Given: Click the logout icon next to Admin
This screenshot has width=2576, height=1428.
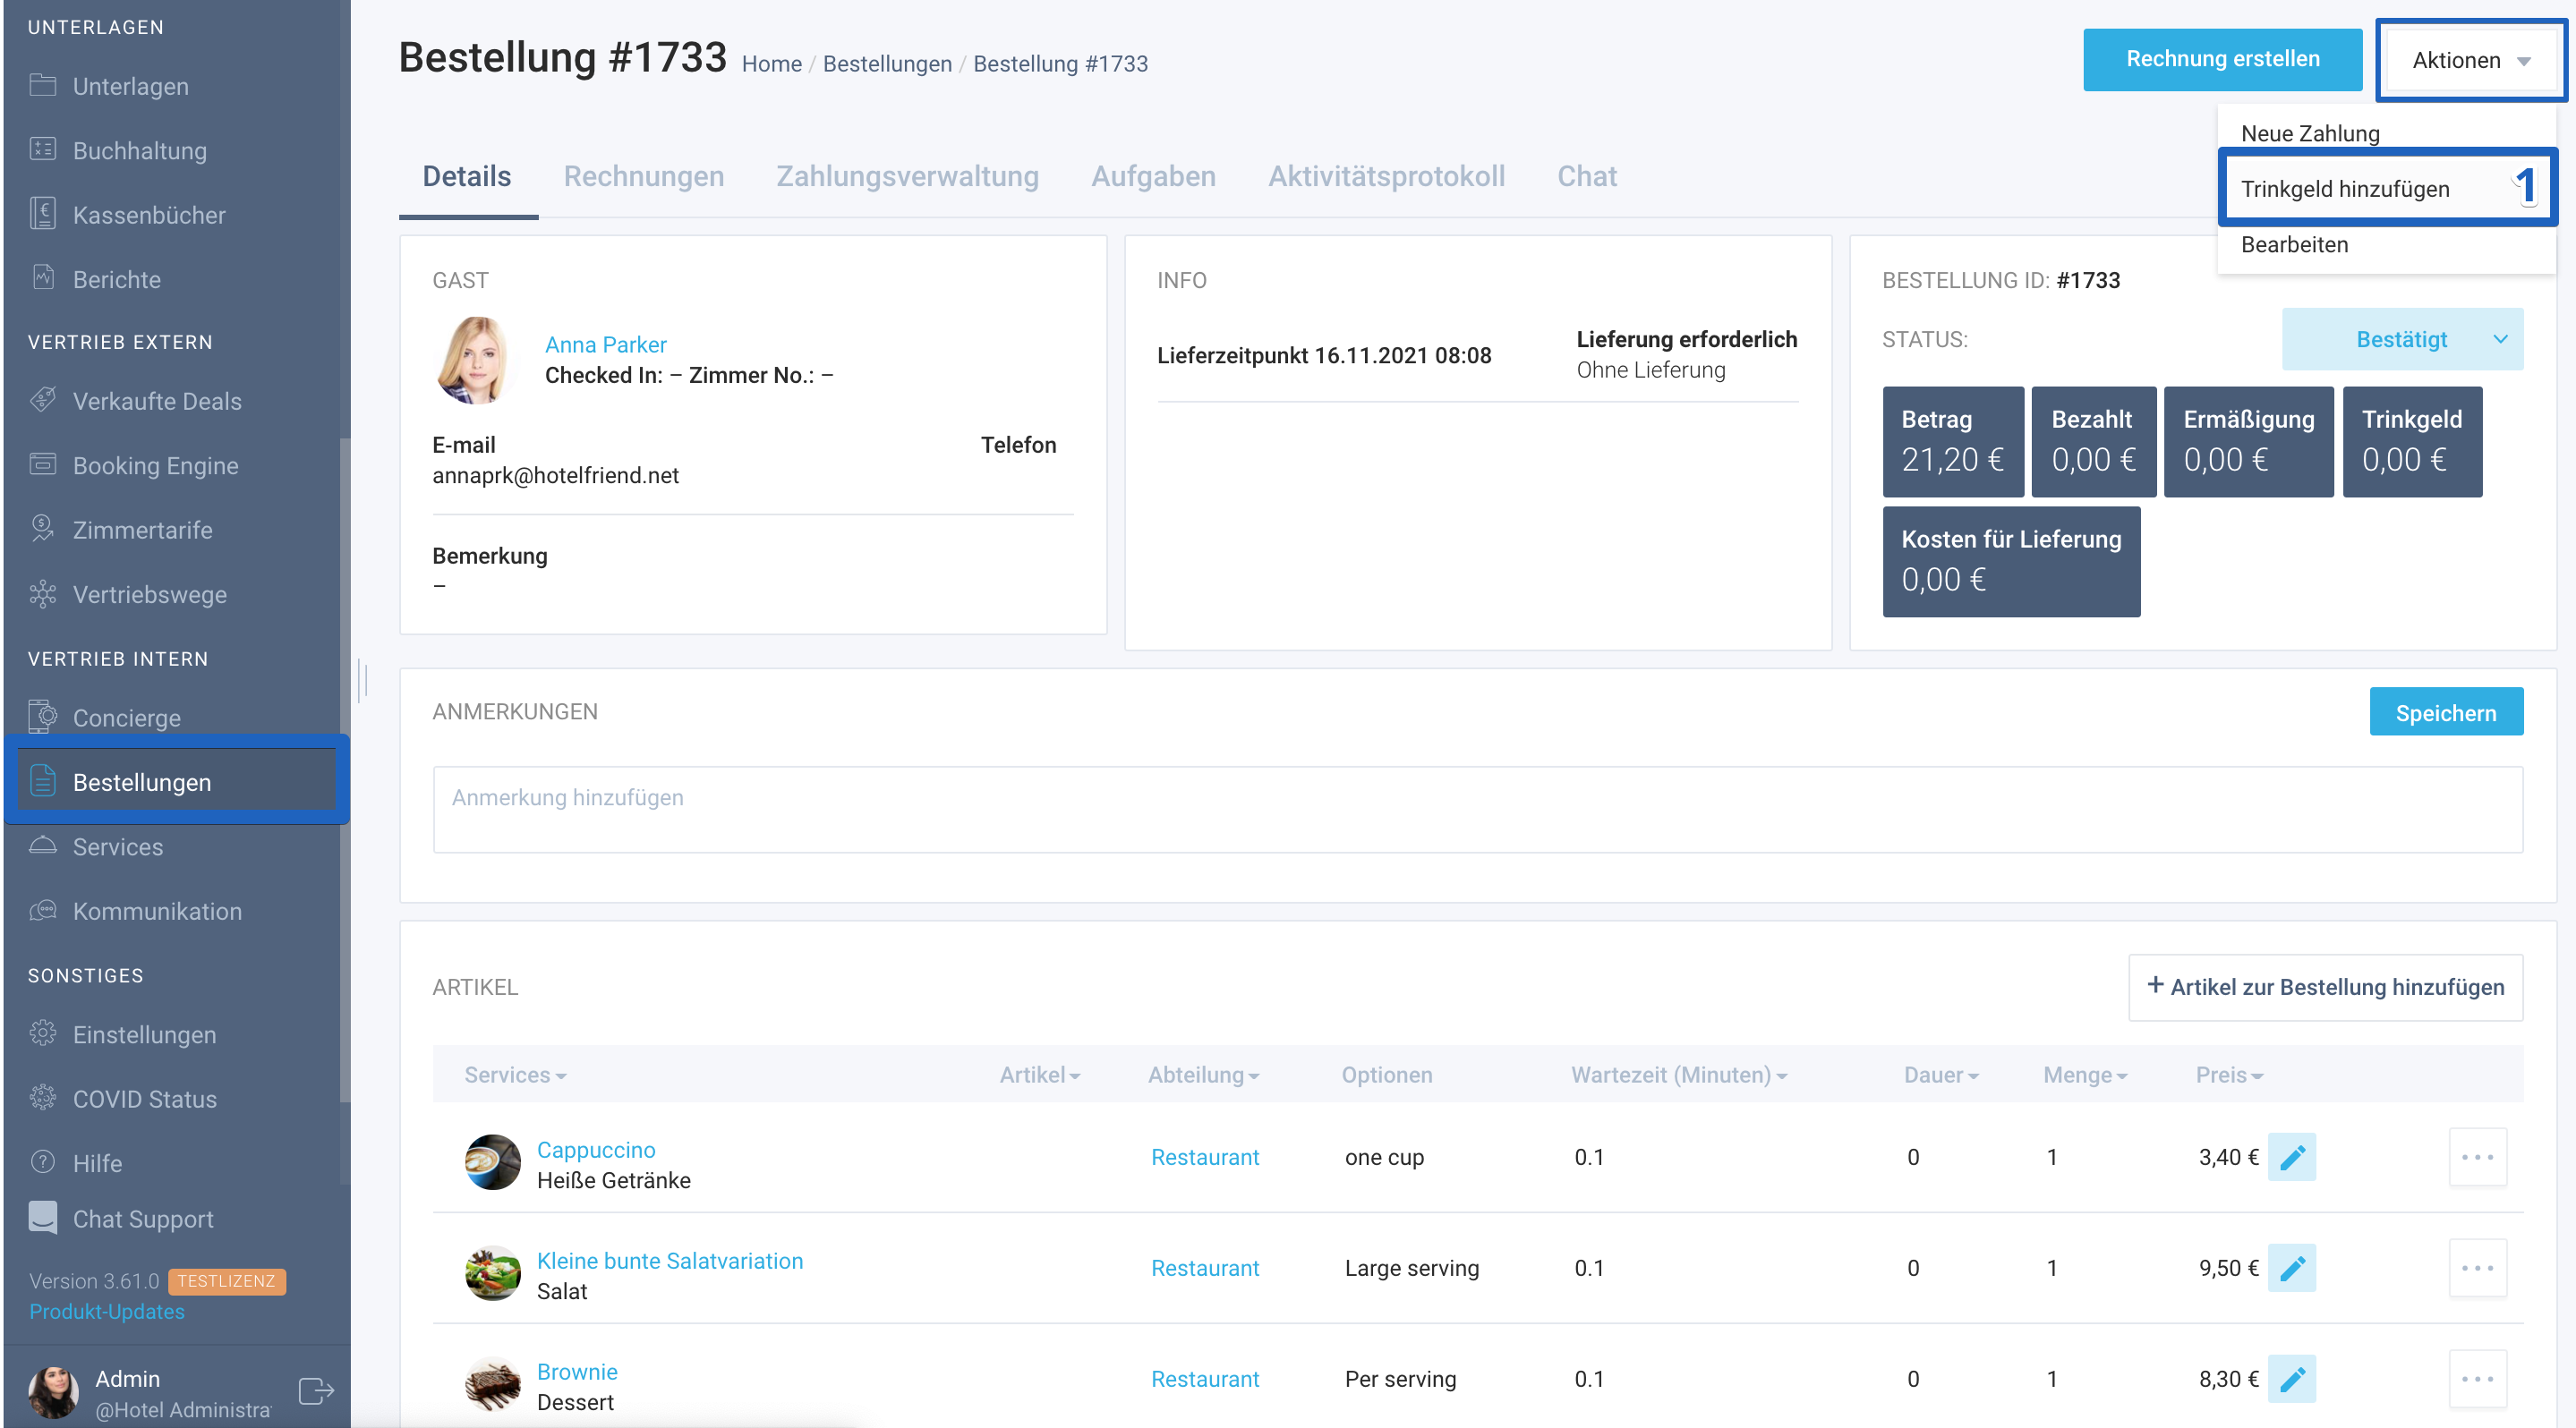Looking at the screenshot, I should click(x=316, y=1391).
